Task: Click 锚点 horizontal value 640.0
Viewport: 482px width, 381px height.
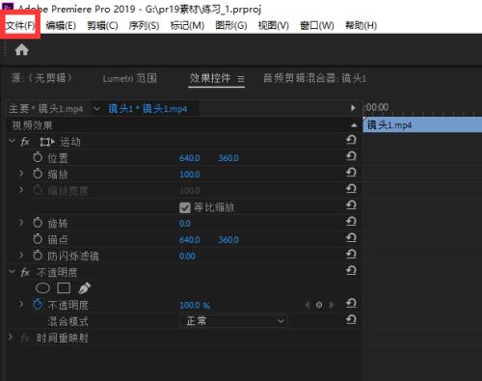Action: [x=190, y=240]
